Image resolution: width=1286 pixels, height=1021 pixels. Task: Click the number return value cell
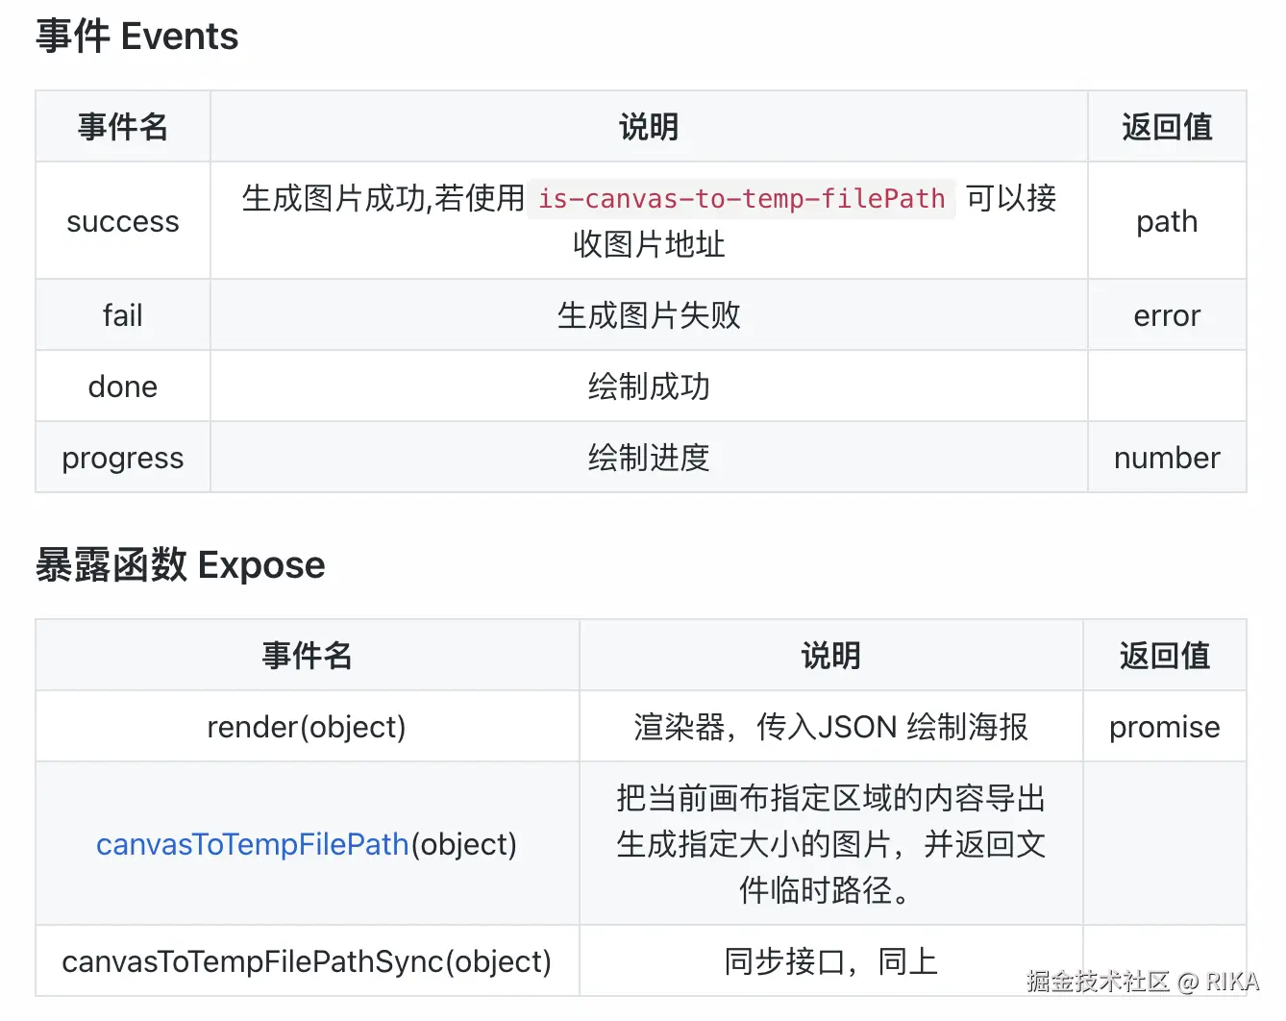coord(1167,458)
